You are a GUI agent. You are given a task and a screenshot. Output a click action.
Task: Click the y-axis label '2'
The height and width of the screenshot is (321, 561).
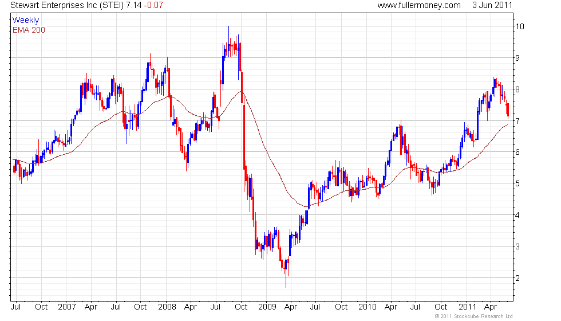pos(517,278)
